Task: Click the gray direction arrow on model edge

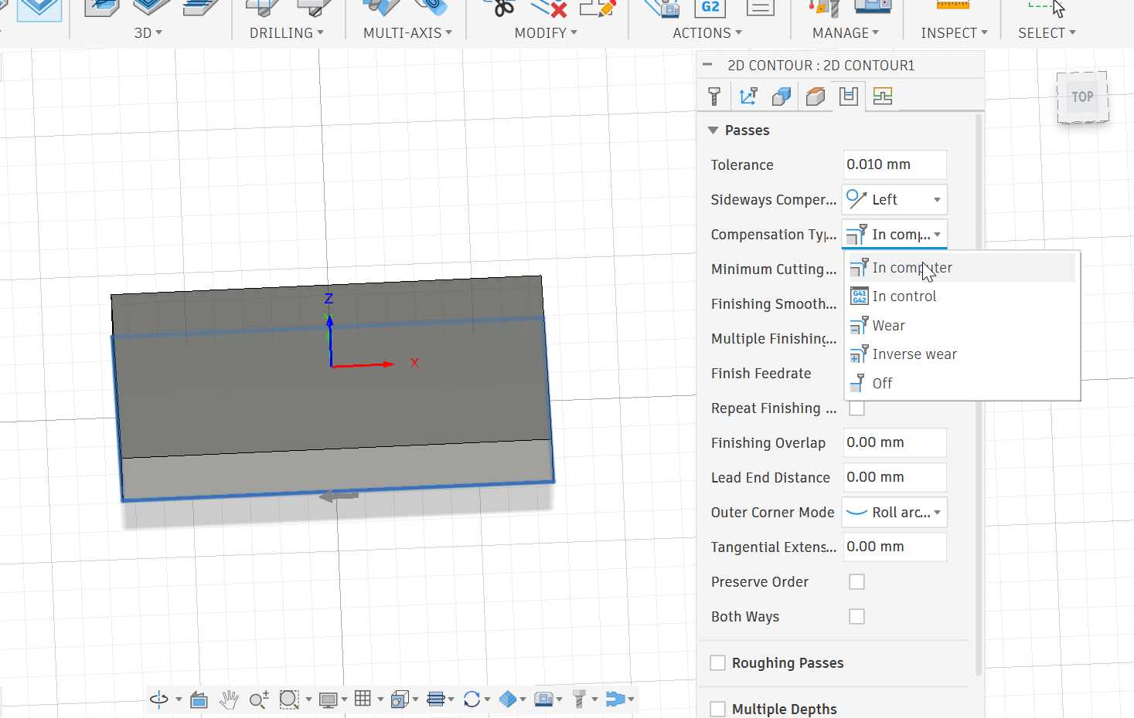Action: 339,496
